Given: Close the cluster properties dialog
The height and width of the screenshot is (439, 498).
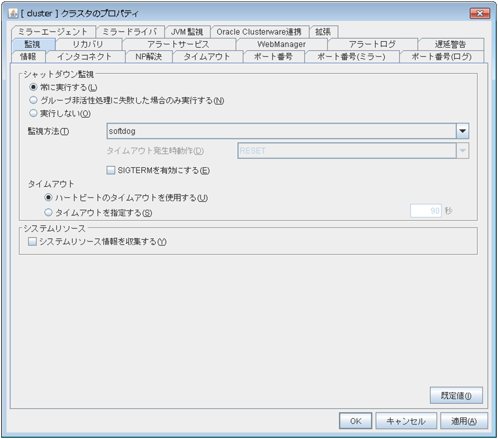Looking at the screenshot, I should 480,13.
